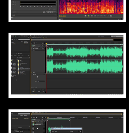Click the yellow playhead marker in bottom screenshot
This screenshot has width=129, height=133.
(x=47, y=118)
